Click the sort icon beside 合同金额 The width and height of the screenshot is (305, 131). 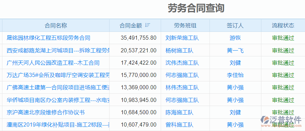pyautogui.click(x=148, y=25)
